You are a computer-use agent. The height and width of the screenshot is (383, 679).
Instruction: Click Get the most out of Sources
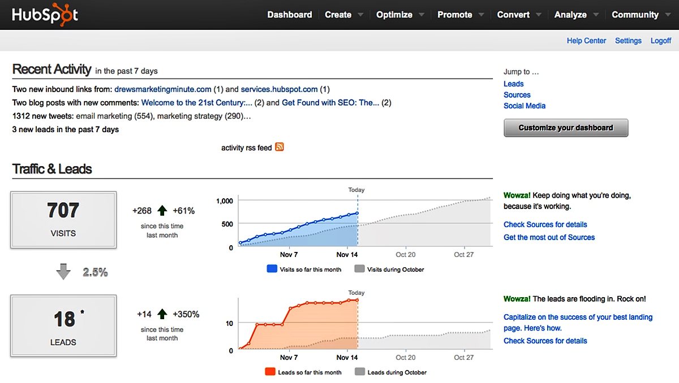pos(549,237)
